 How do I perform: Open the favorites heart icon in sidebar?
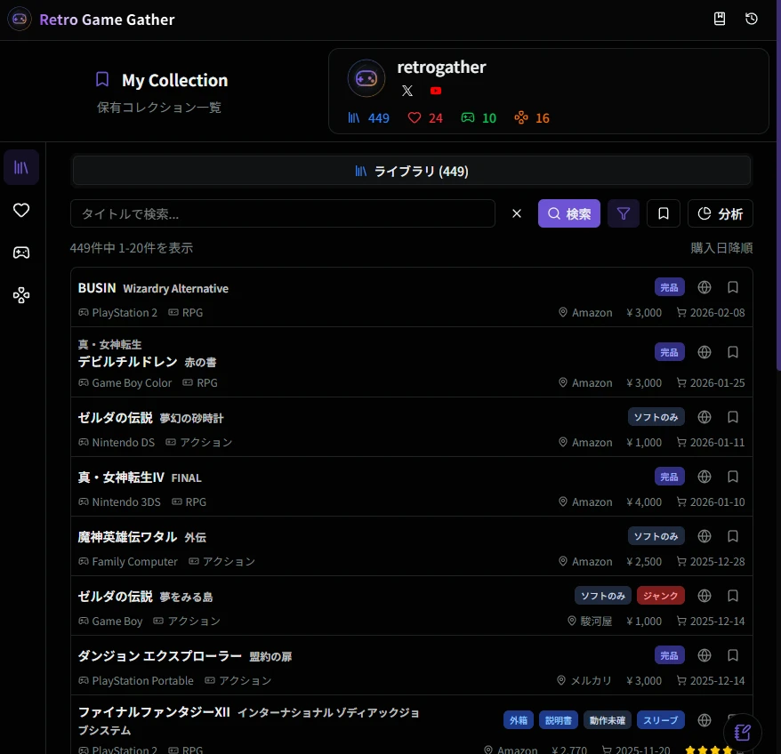pos(21,210)
